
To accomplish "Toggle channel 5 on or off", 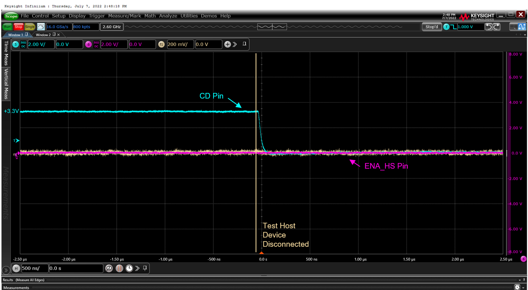I will click(x=16, y=44).
